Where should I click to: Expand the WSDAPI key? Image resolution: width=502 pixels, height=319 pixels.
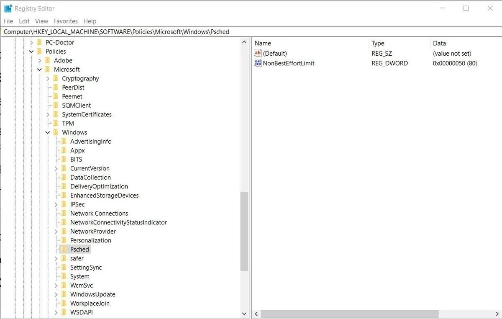[x=56, y=313]
